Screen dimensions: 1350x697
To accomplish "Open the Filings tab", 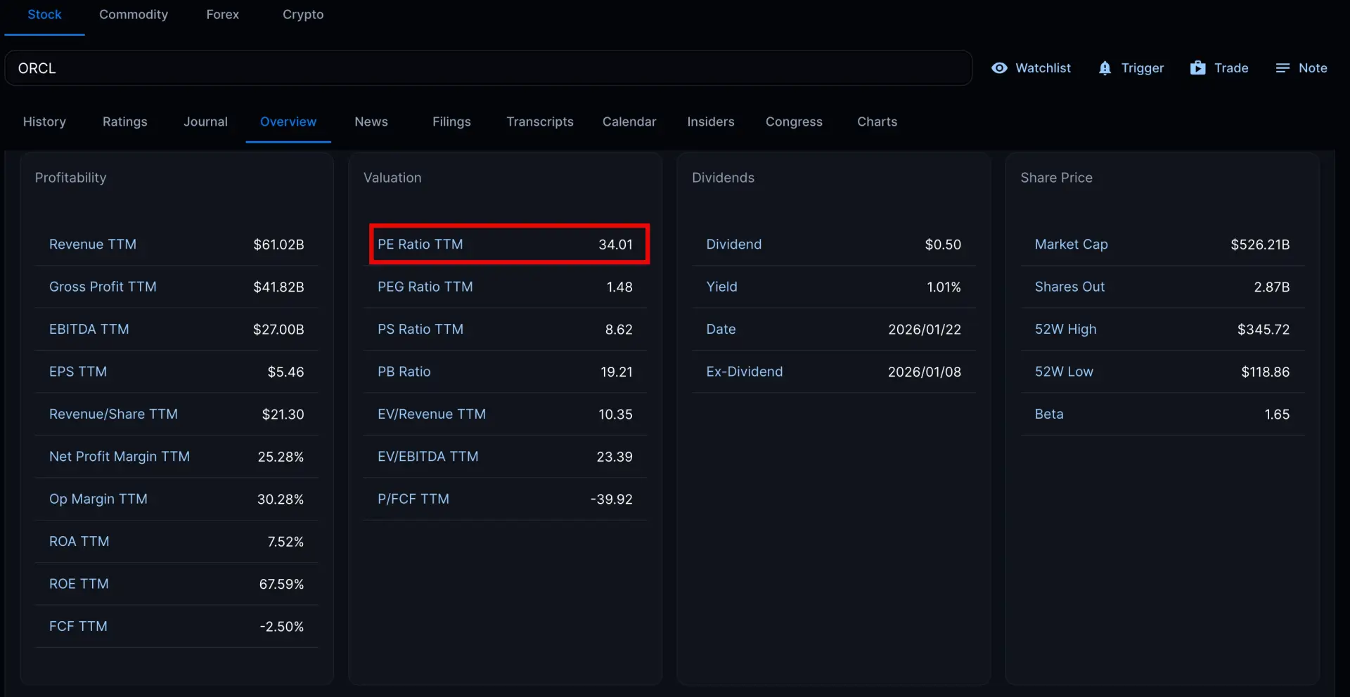I will click(451, 122).
